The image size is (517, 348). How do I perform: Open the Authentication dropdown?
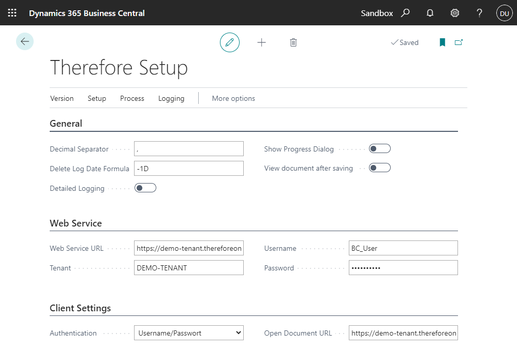pyautogui.click(x=189, y=333)
